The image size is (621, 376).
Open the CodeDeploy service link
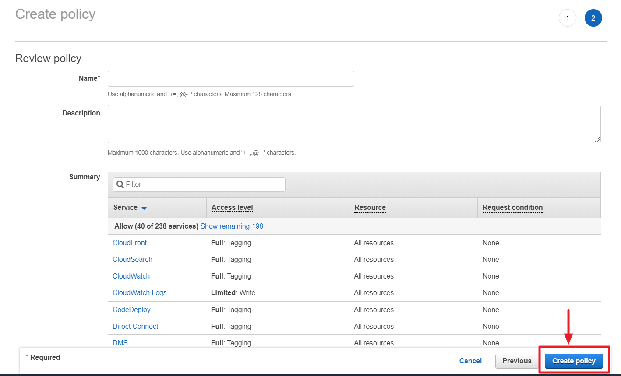tap(131, 310)
